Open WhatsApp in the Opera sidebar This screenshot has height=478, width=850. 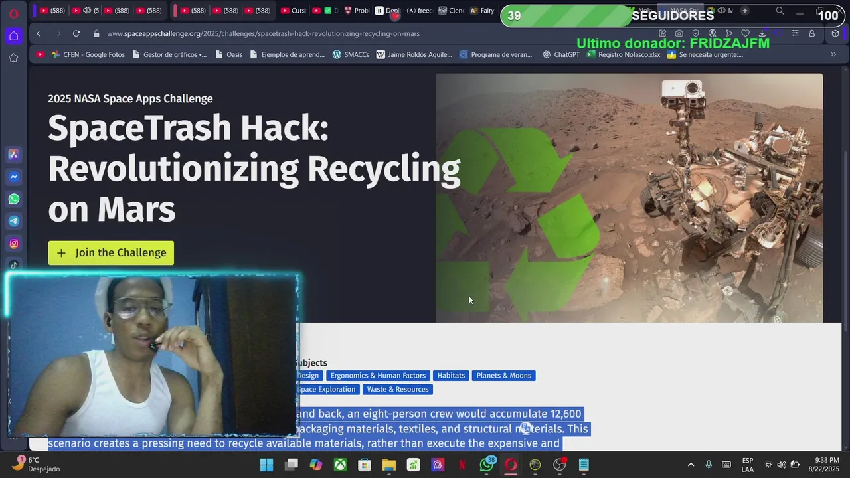pyautogui.click(x=13, y=199)
